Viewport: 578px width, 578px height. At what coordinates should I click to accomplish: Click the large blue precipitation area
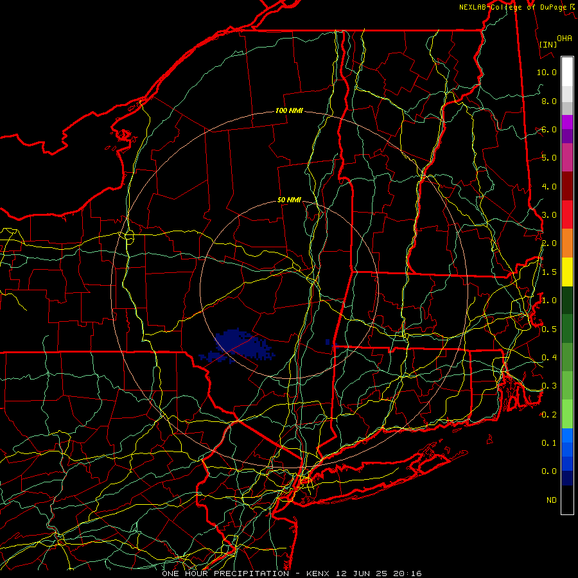[x=240, y=346]
